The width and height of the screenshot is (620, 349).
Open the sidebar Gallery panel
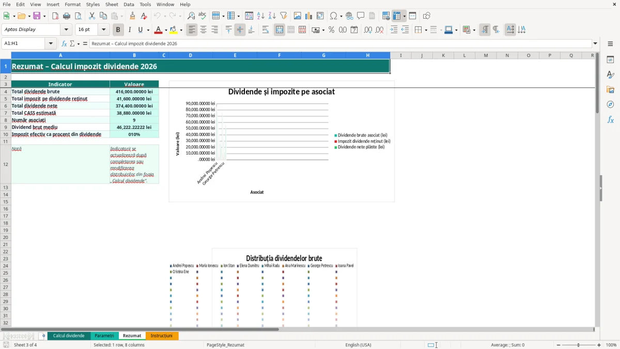[x=610, y=89]
